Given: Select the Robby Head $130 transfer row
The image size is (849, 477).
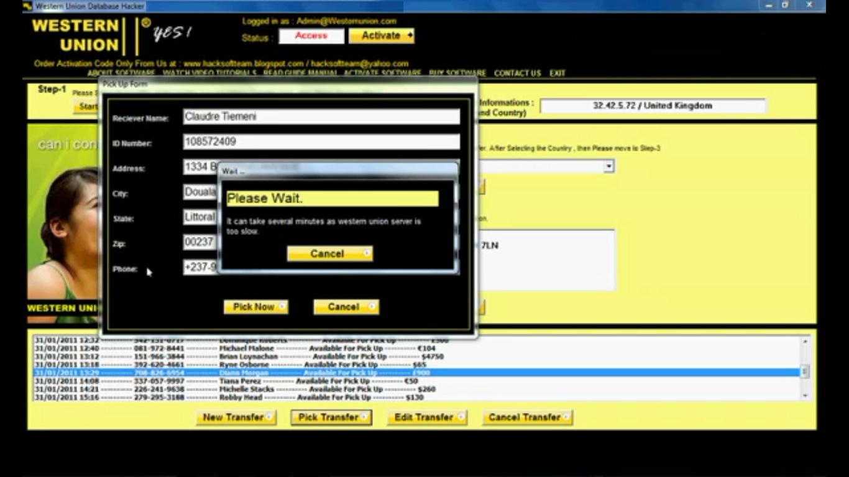Looking at the screenshot, I should [x=416, y=397].
